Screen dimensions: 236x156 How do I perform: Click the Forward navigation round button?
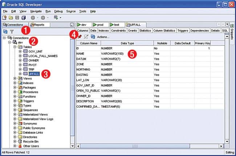pyautogui.click(x=43, y=18)
